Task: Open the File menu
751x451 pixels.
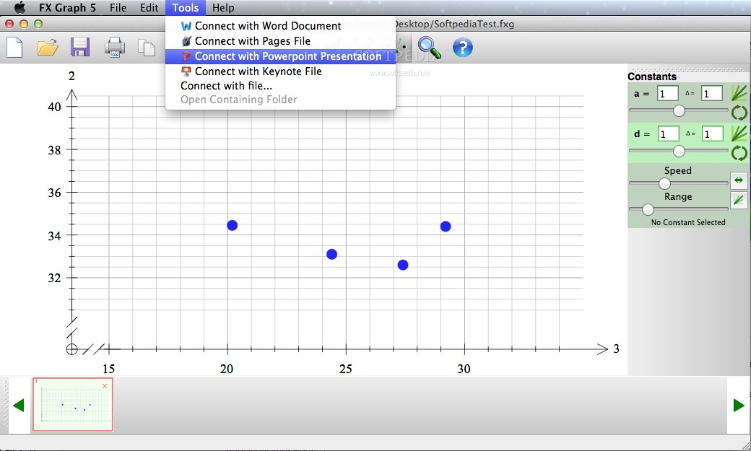Action: 118,8
